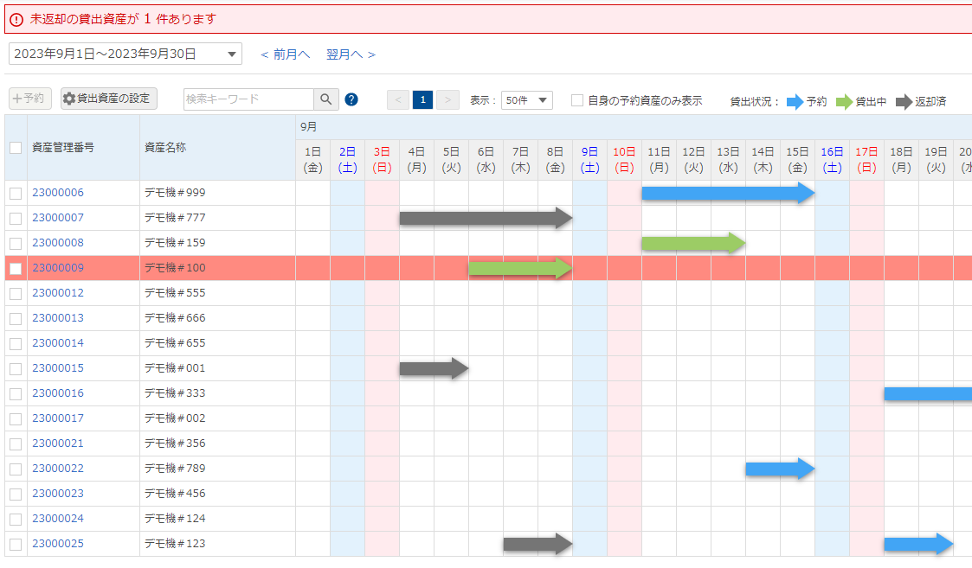Screen dimensions: 972x568
Task: Go to previous page arrow in pagination
Action: click(398, 100)
